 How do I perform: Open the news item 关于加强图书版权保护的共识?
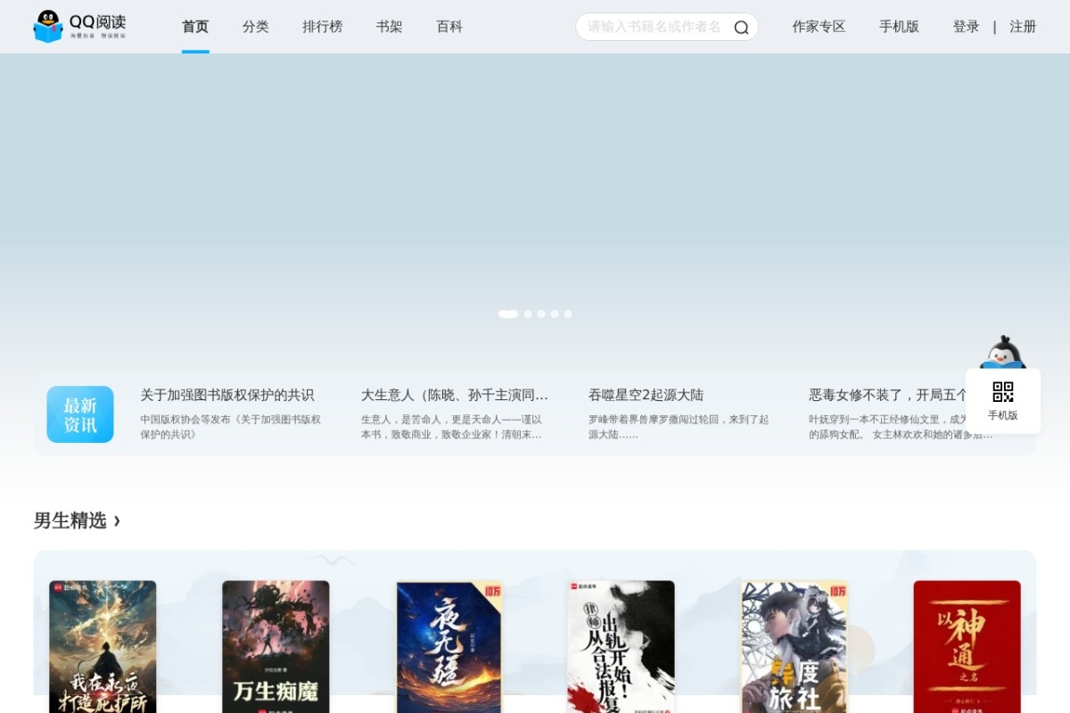coord(227,395)
